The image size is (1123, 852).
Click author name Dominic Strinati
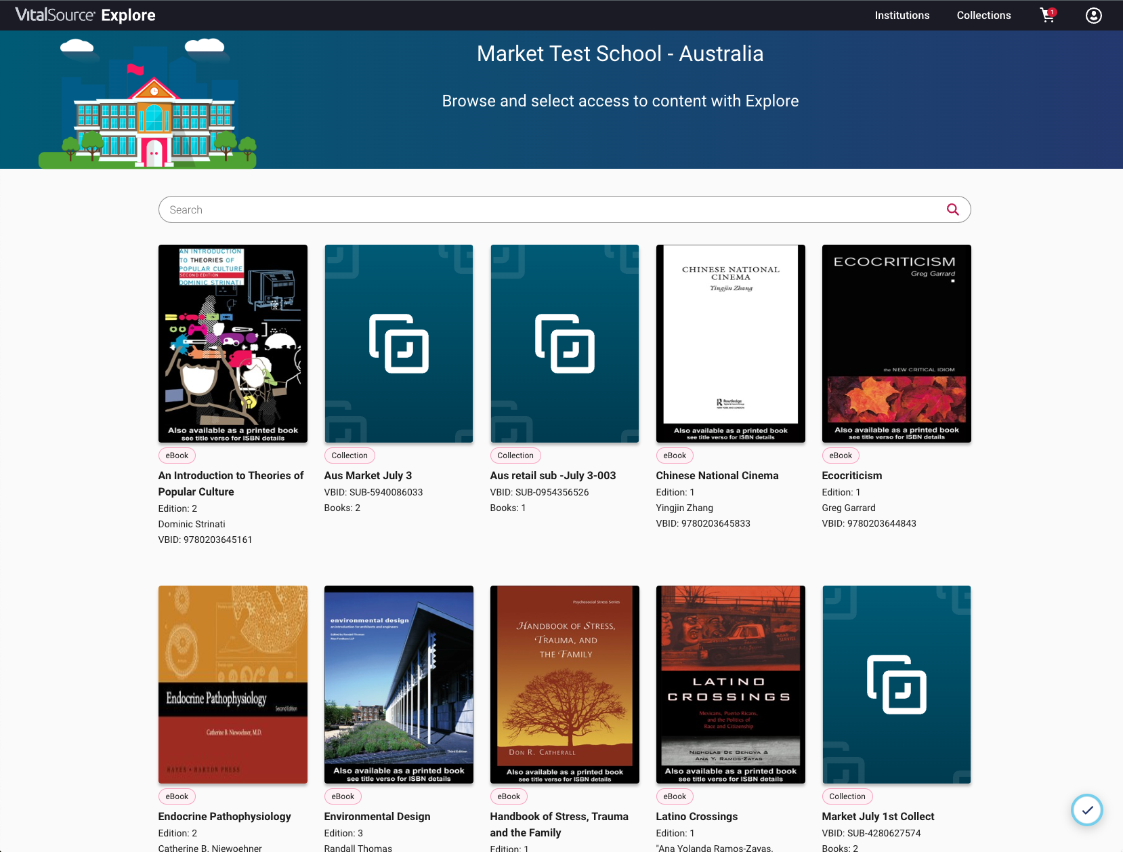(x=192, y=524)
